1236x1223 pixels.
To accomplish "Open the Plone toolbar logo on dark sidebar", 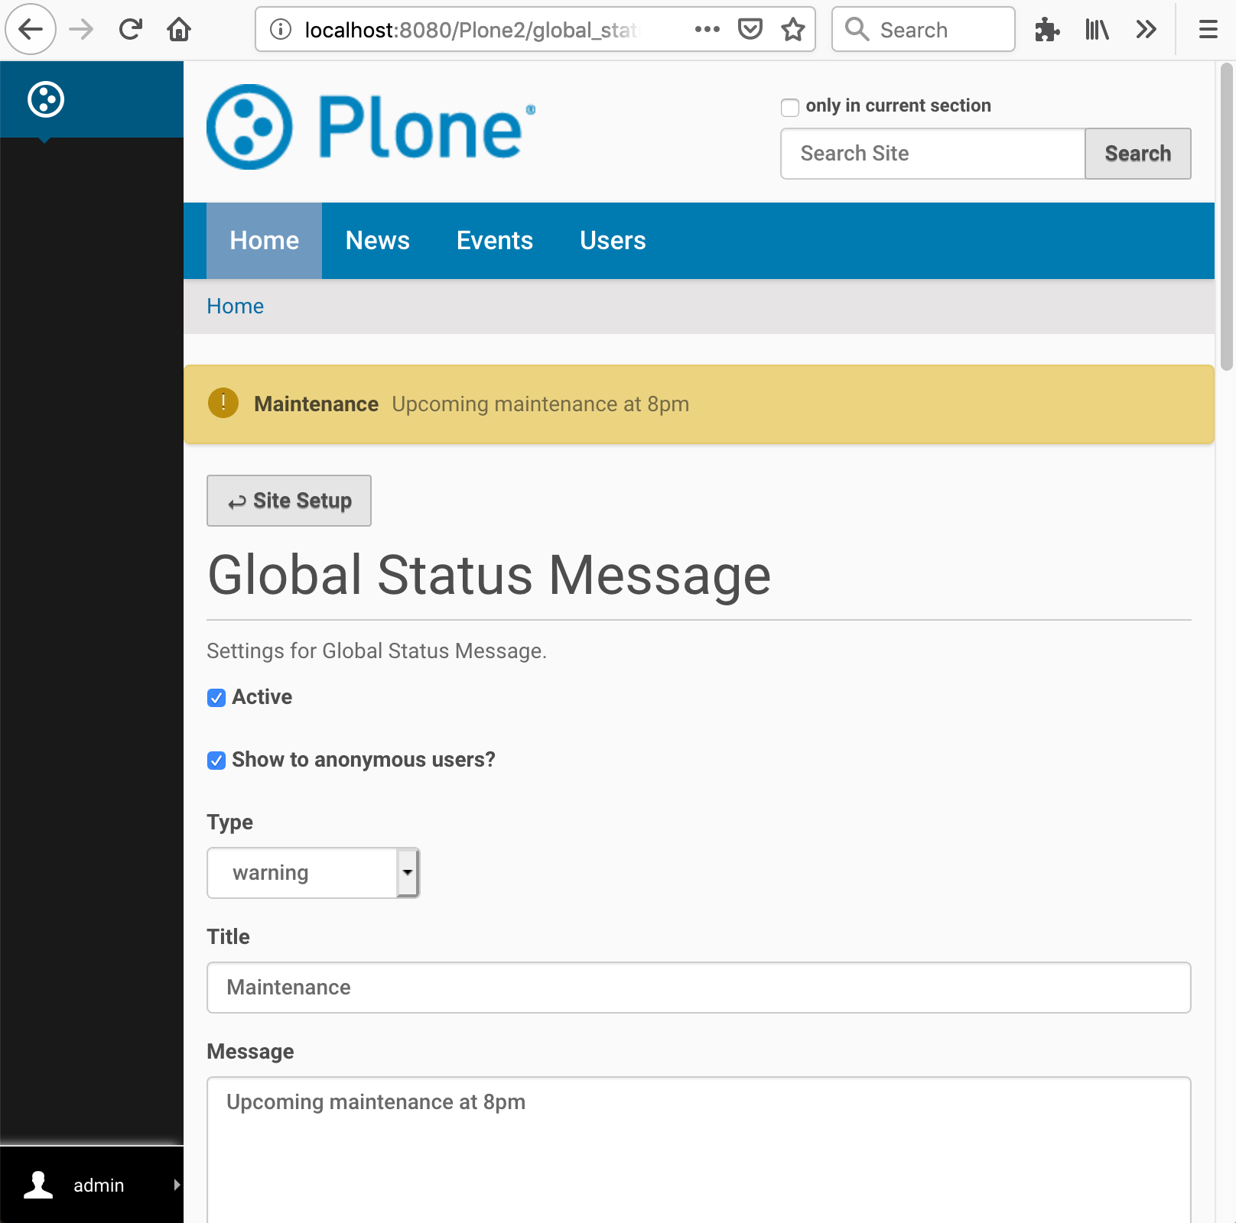I will (45, 99).
